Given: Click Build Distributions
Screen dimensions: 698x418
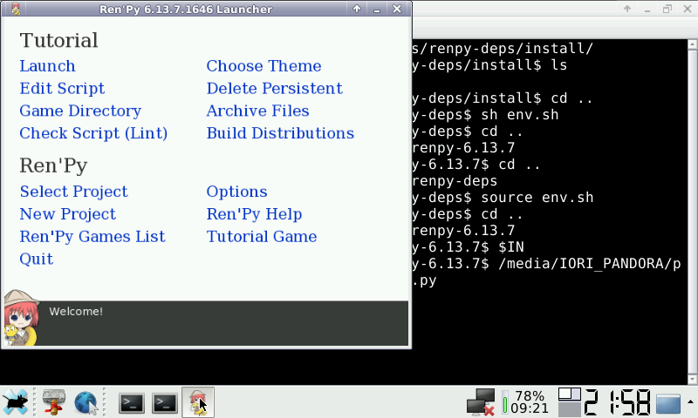Looking at the screenshot, I should (x=280, y=133).
